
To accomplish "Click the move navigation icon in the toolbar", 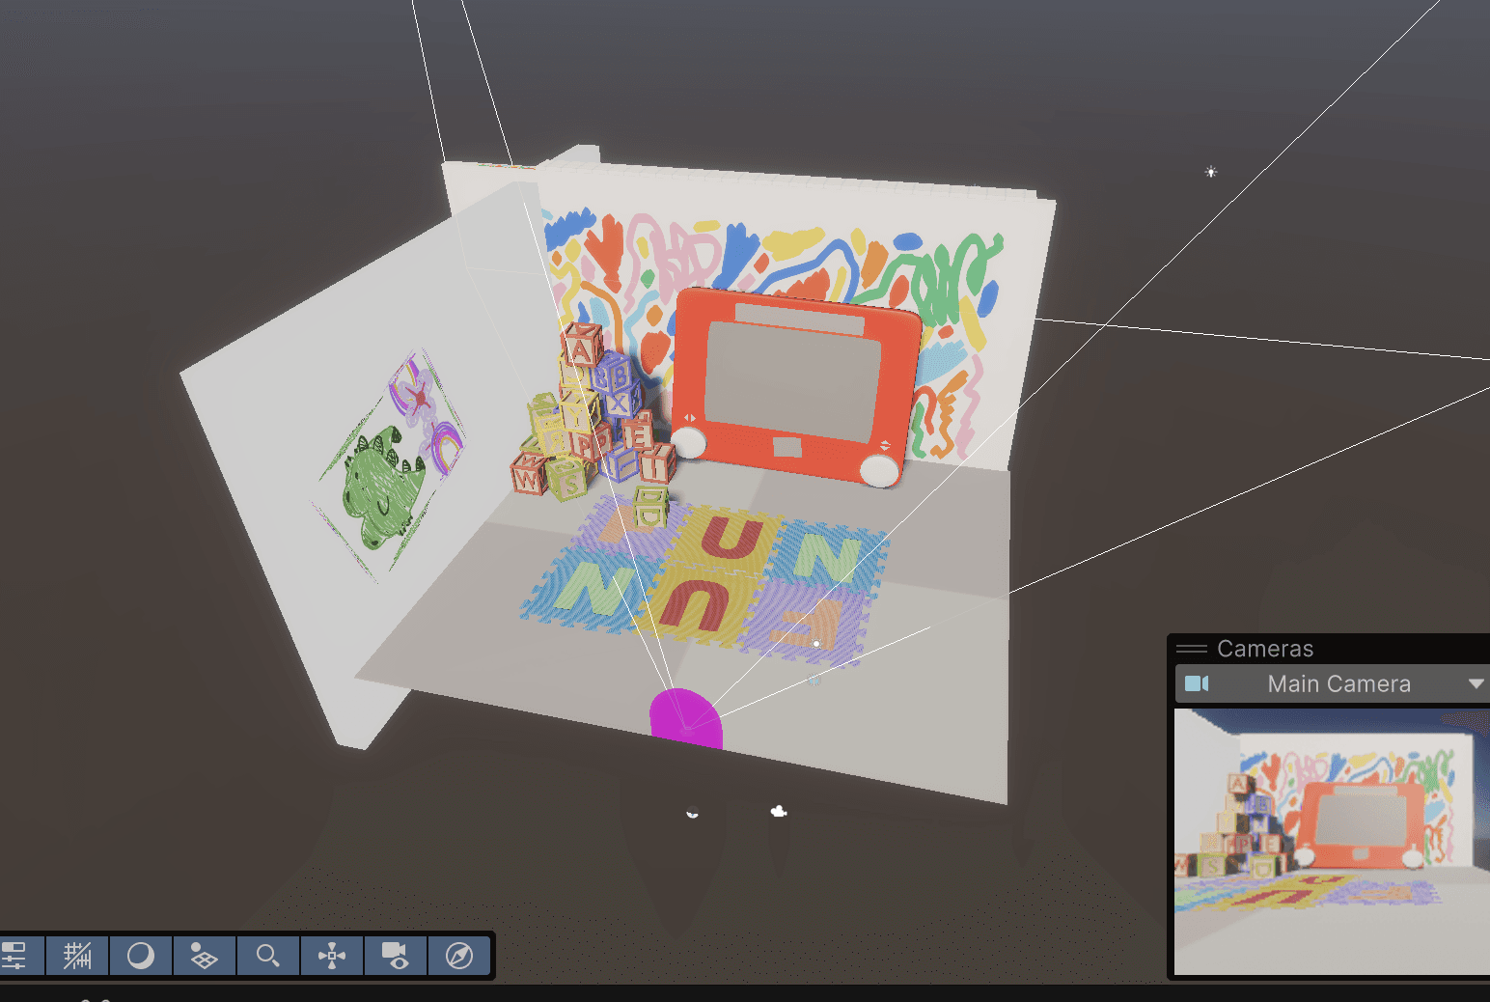I will click(x=332, y=956).
